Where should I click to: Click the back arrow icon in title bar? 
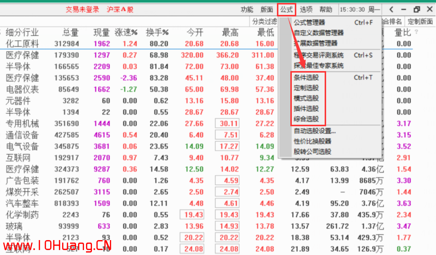pyautogui.click(x=392, y=9)
